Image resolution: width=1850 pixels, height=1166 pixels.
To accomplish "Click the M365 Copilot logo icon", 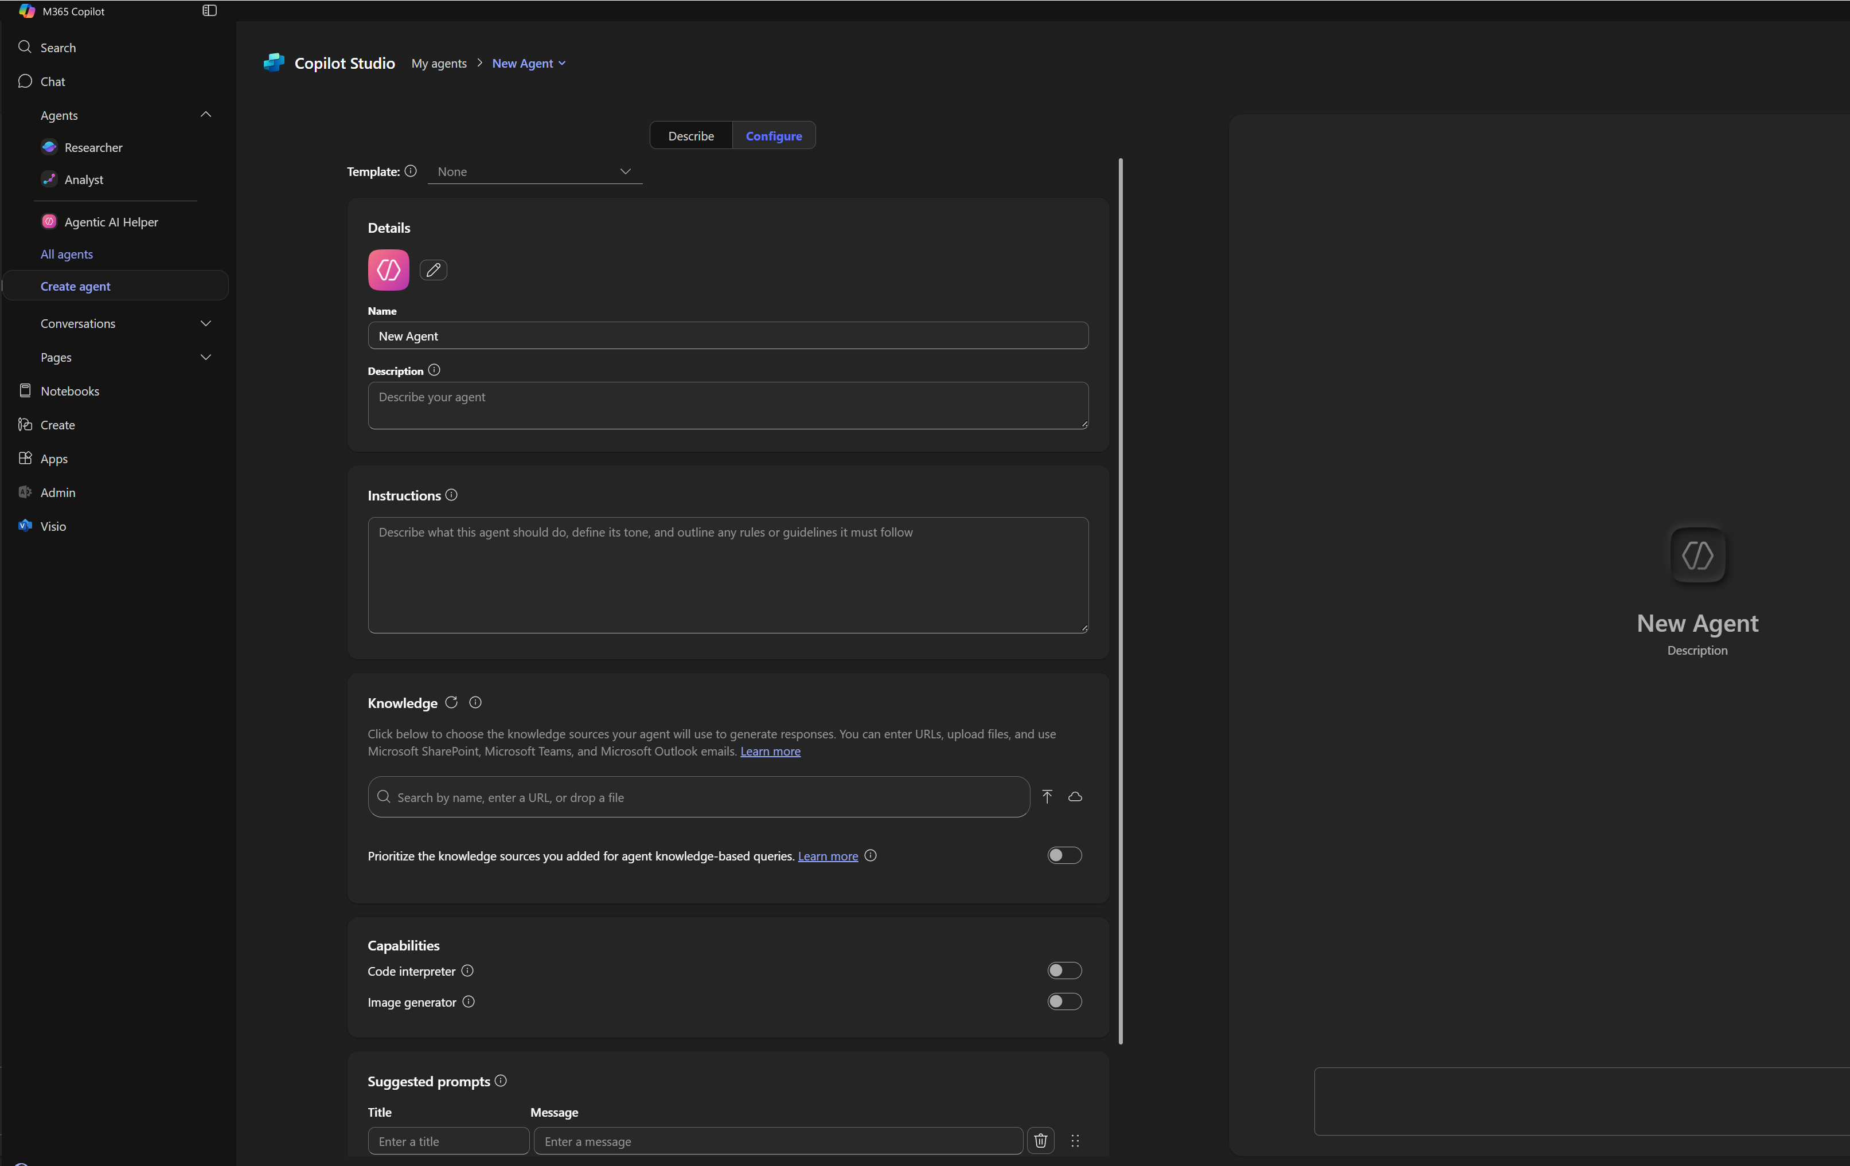I will 27,11.
